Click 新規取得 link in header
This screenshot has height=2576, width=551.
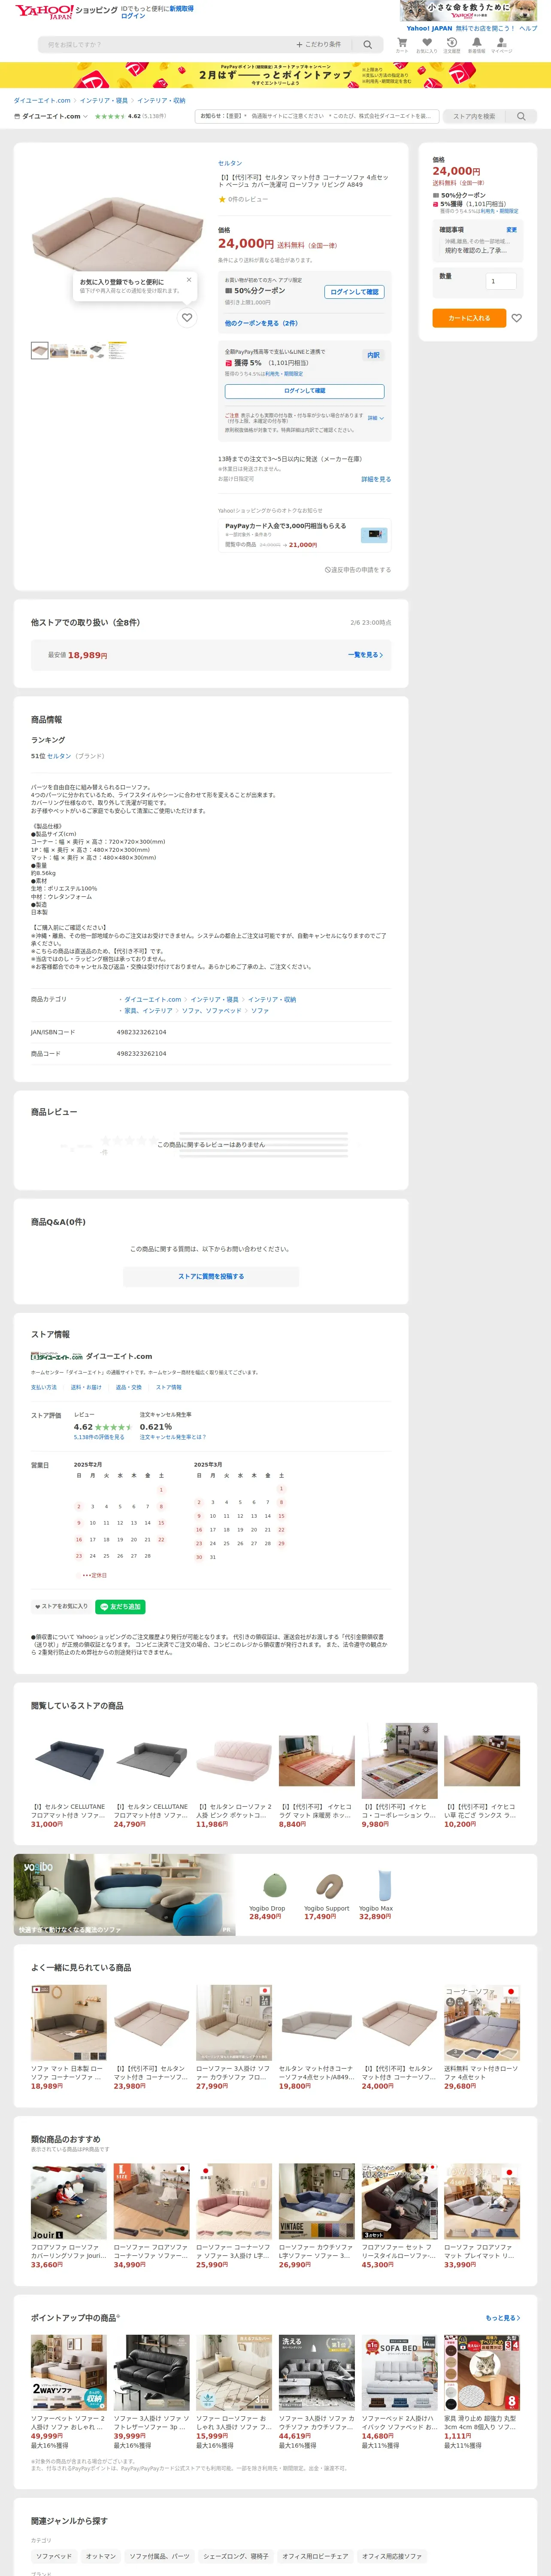point(181,8)
